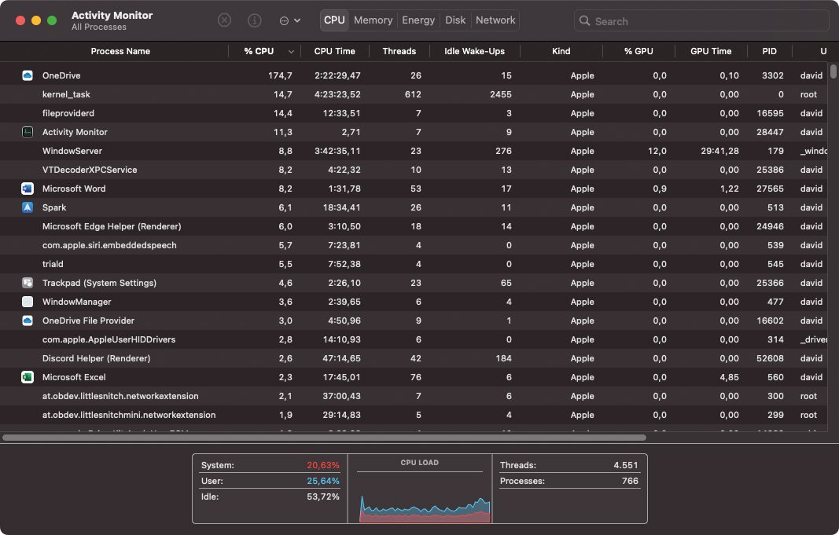Click the Microsoft Word process name

(74, 189)
